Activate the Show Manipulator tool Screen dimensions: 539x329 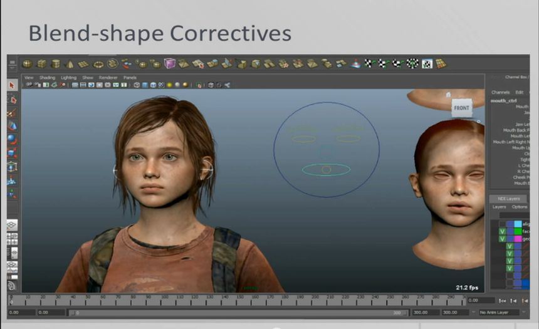12,194
